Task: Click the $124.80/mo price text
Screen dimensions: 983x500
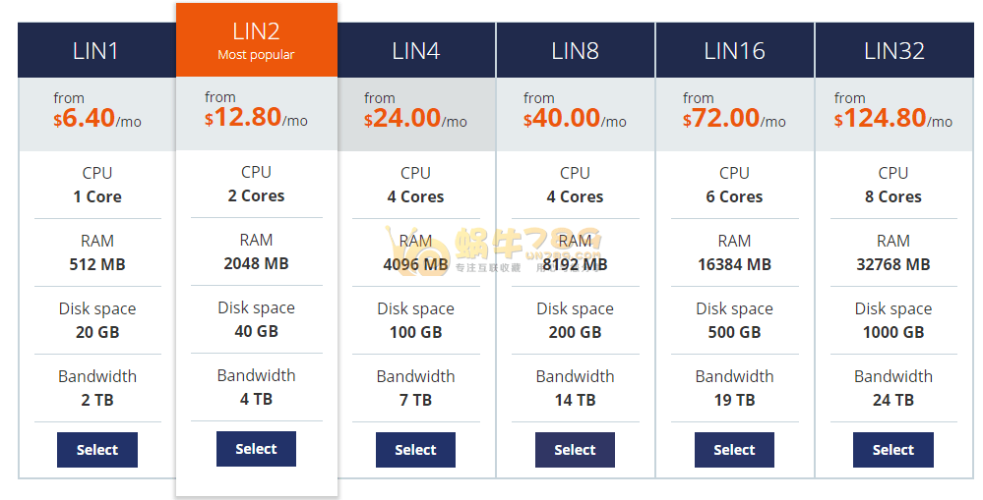Action: pos(893,118)
